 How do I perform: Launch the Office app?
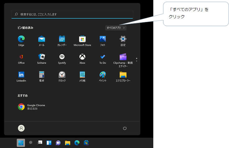21,59
